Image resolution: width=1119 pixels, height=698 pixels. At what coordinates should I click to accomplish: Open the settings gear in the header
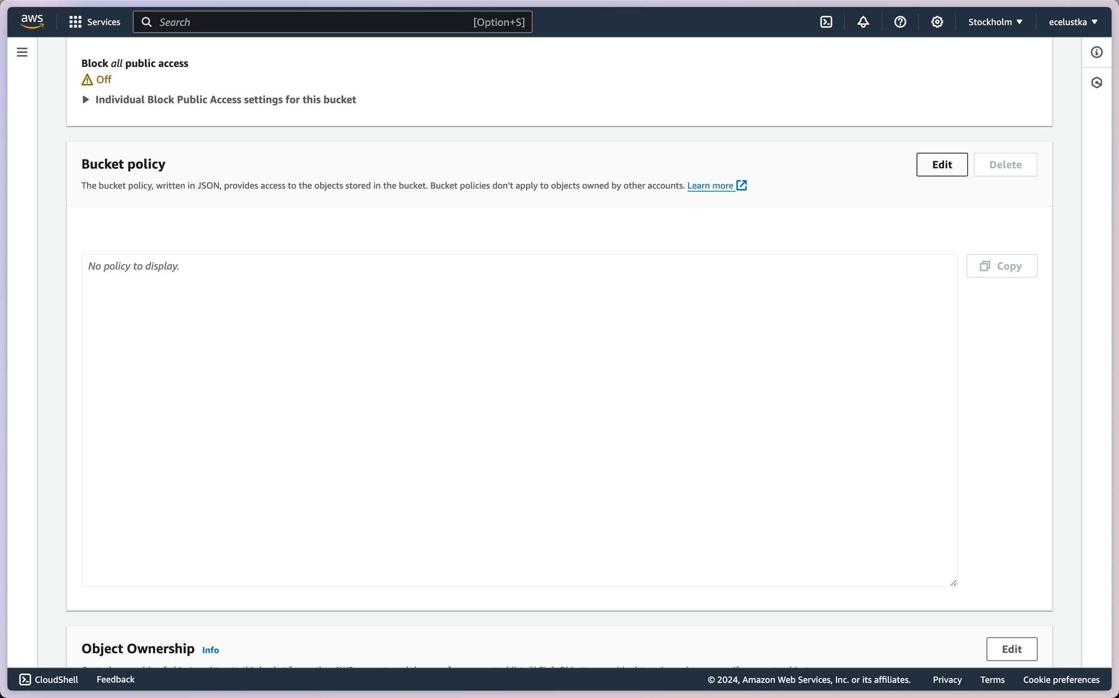[x=937, y=22]
